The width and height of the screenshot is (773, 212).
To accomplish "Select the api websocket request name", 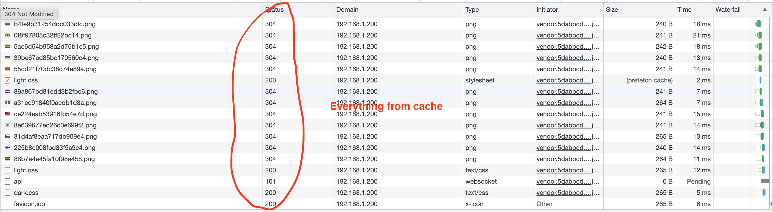I will pyautogui.click(x=18, y=181).
